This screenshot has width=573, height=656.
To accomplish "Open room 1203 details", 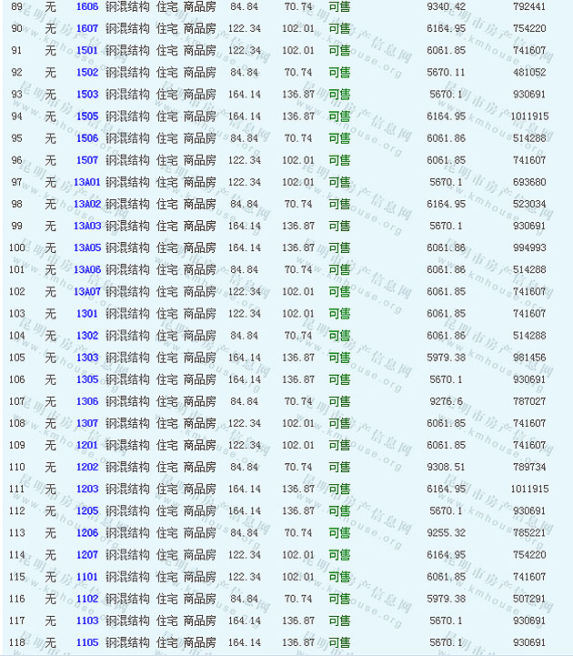I will click(87, 489).
